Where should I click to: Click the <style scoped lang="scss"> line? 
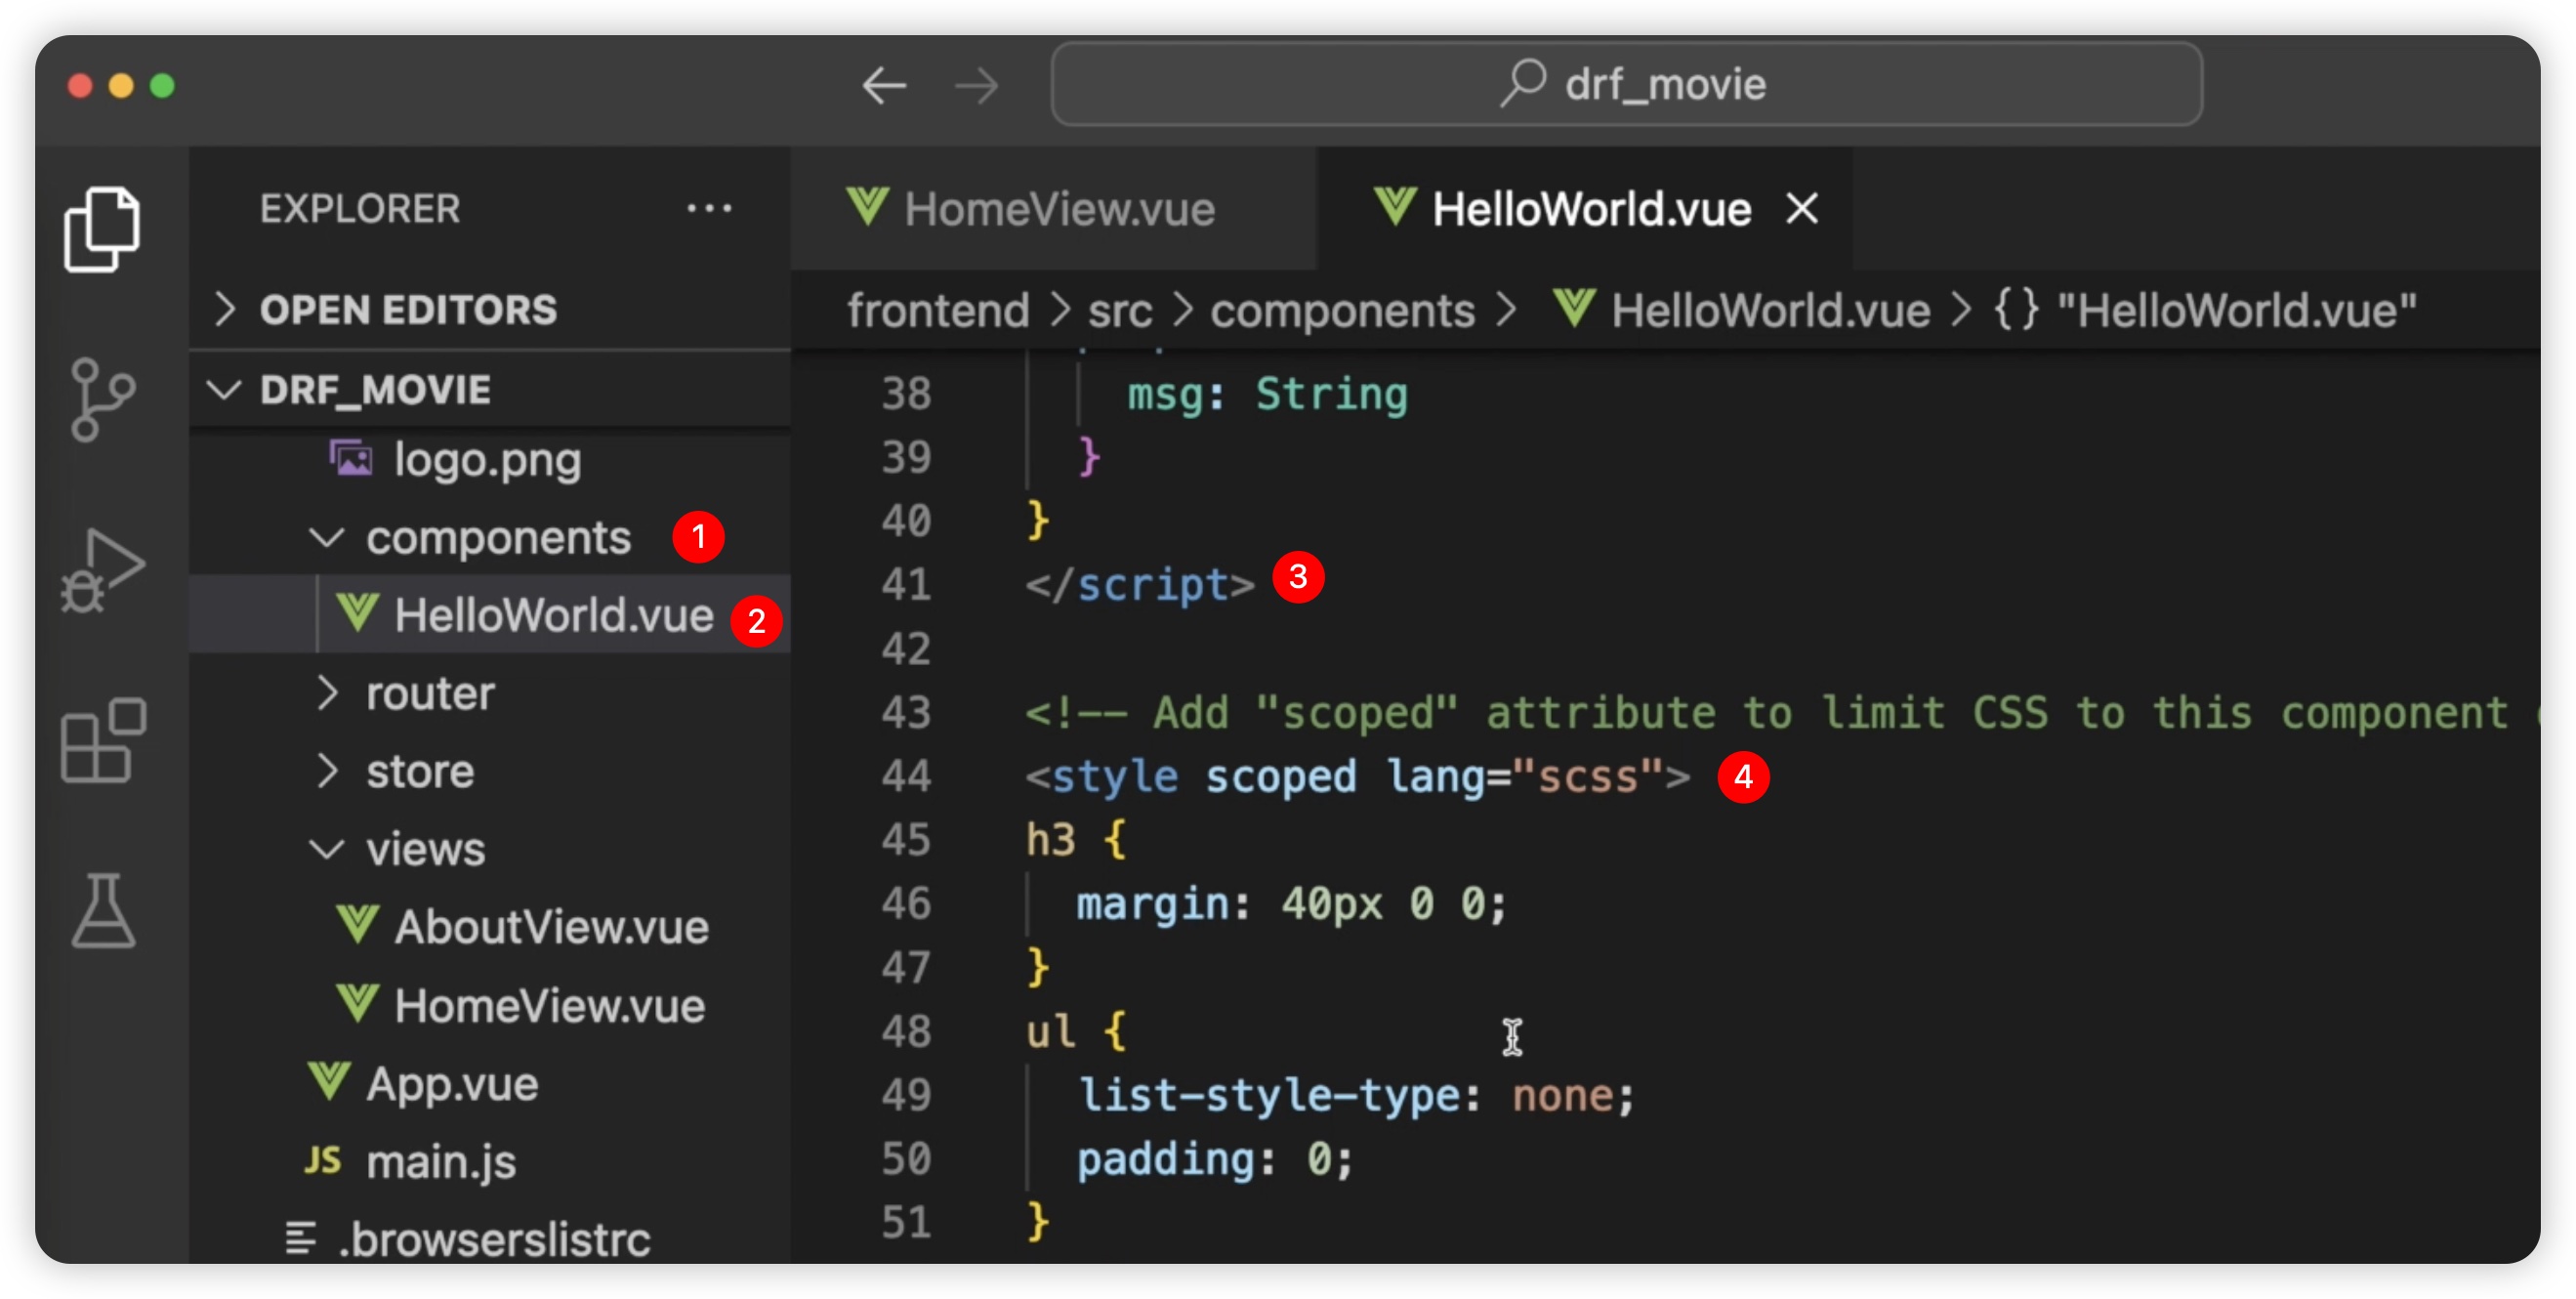point(1357,776)
